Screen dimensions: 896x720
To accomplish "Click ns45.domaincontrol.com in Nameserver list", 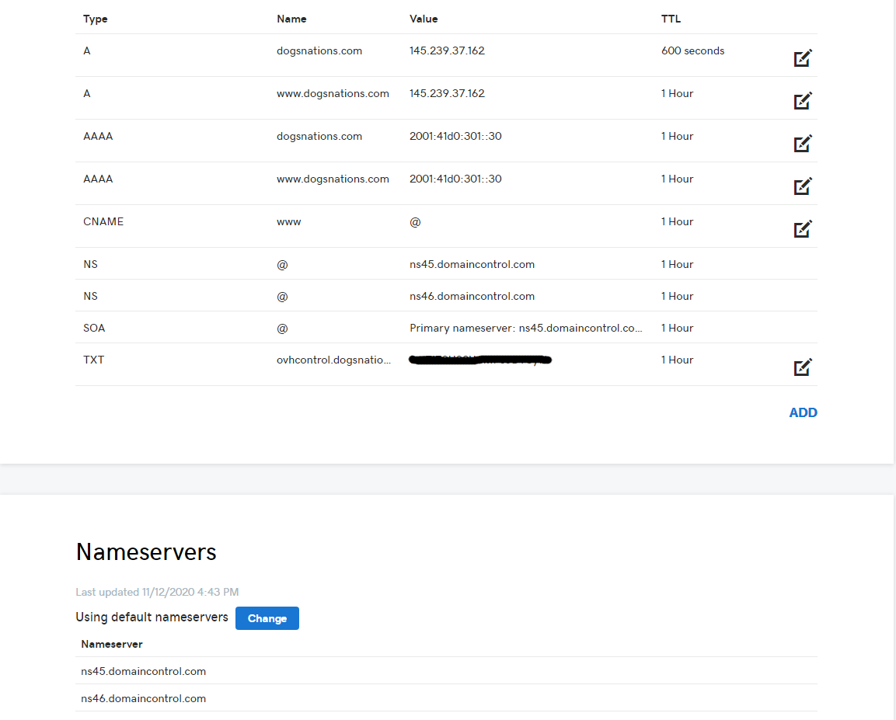I will [144, 672].
